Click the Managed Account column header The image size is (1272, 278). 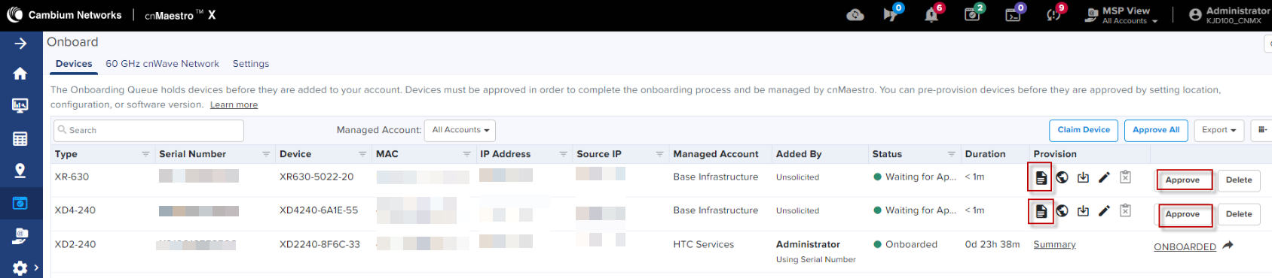pyautogui.click(x=716, y=154)
